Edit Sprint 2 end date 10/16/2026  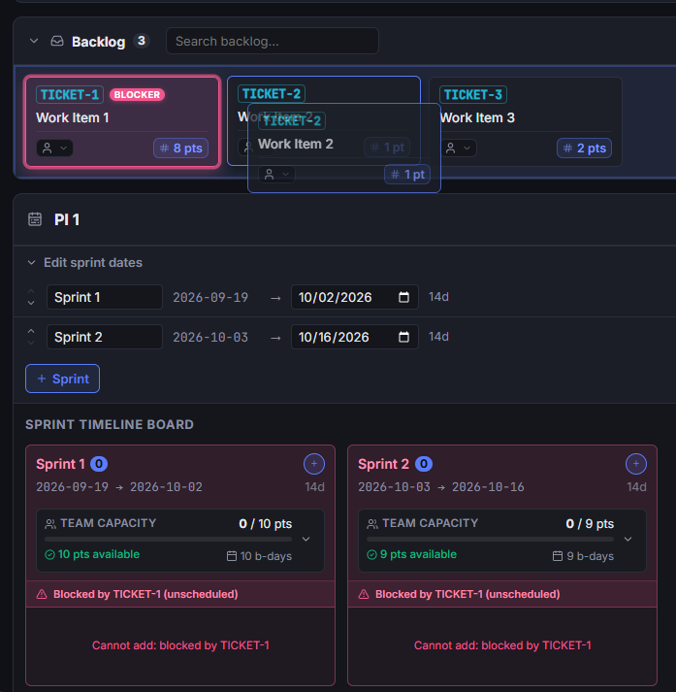coord(355,337)
